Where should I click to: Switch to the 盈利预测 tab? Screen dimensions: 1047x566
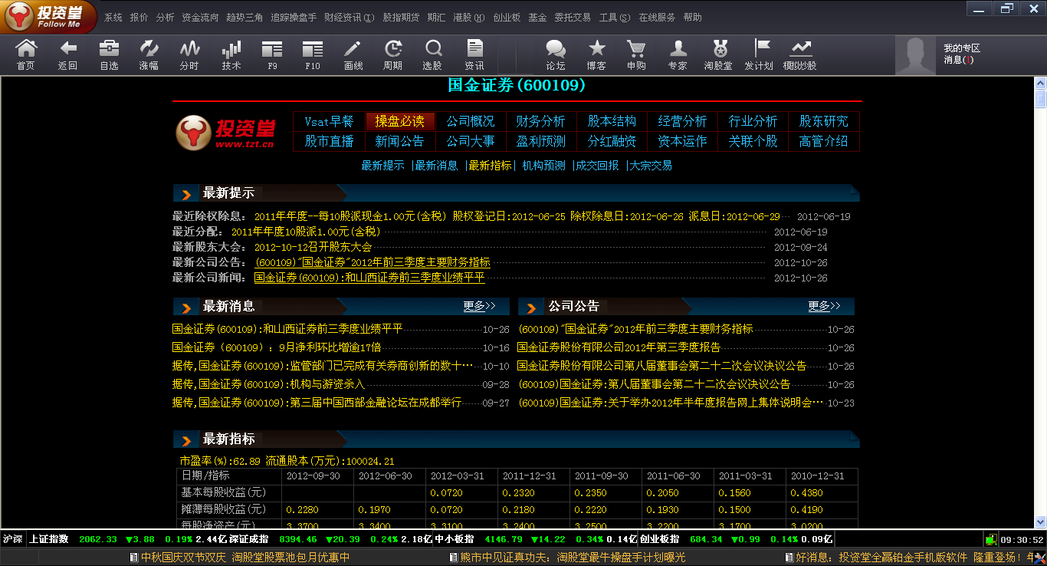(541, 141)
